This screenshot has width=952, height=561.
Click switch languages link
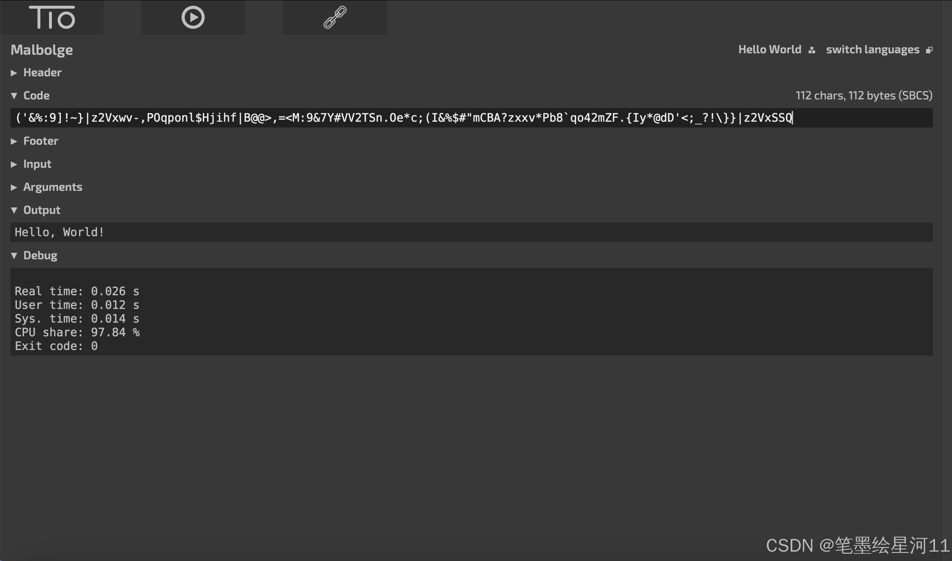tap(872, 50)
